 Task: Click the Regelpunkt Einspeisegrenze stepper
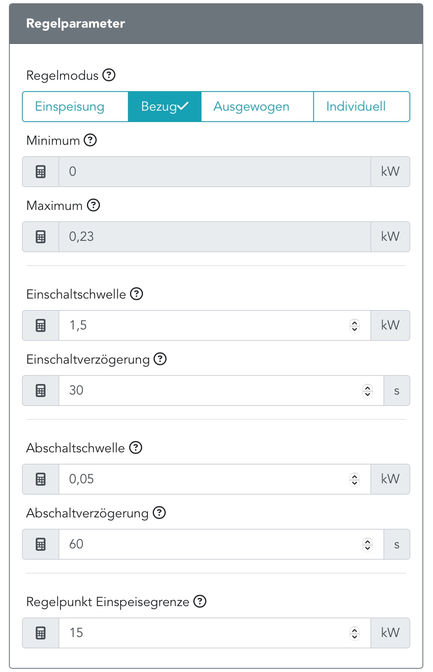(355, 633)
